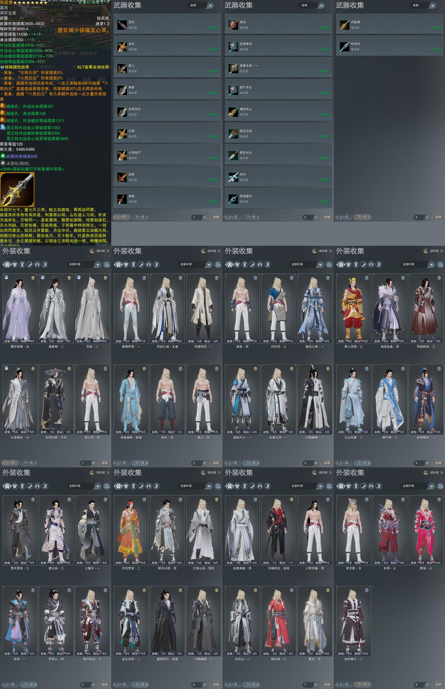Click trash icon on 道统凡心·一 card
The height and width of the screenshot is (689, 445).
(x=256, y=369)
